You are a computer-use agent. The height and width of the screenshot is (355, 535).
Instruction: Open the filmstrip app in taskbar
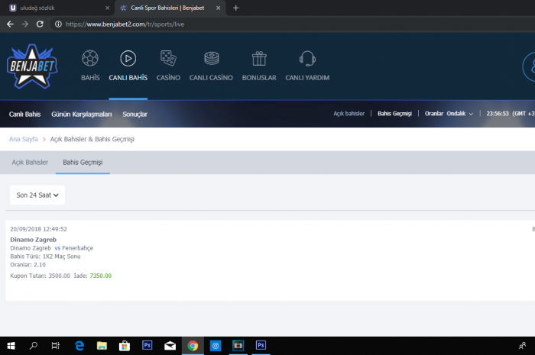pos(238,346)
